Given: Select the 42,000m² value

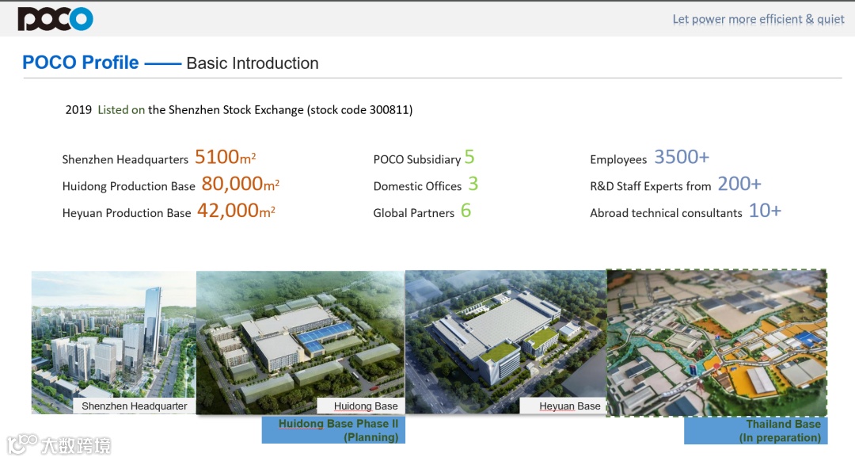Looking at the screenshot, I should 236,211.
